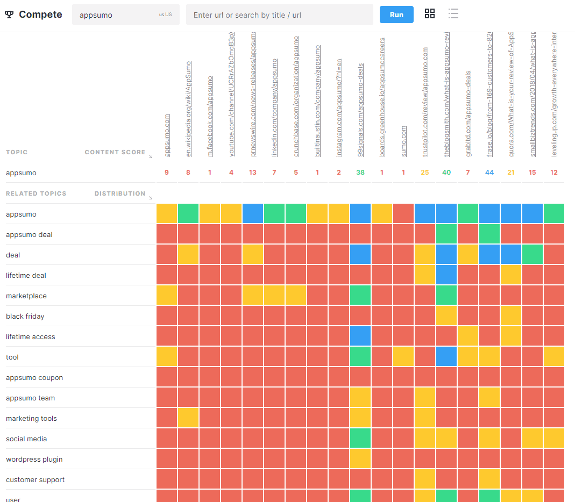
Task: Click green marketplace cell under 99signals column
Action: coord(360,295)
